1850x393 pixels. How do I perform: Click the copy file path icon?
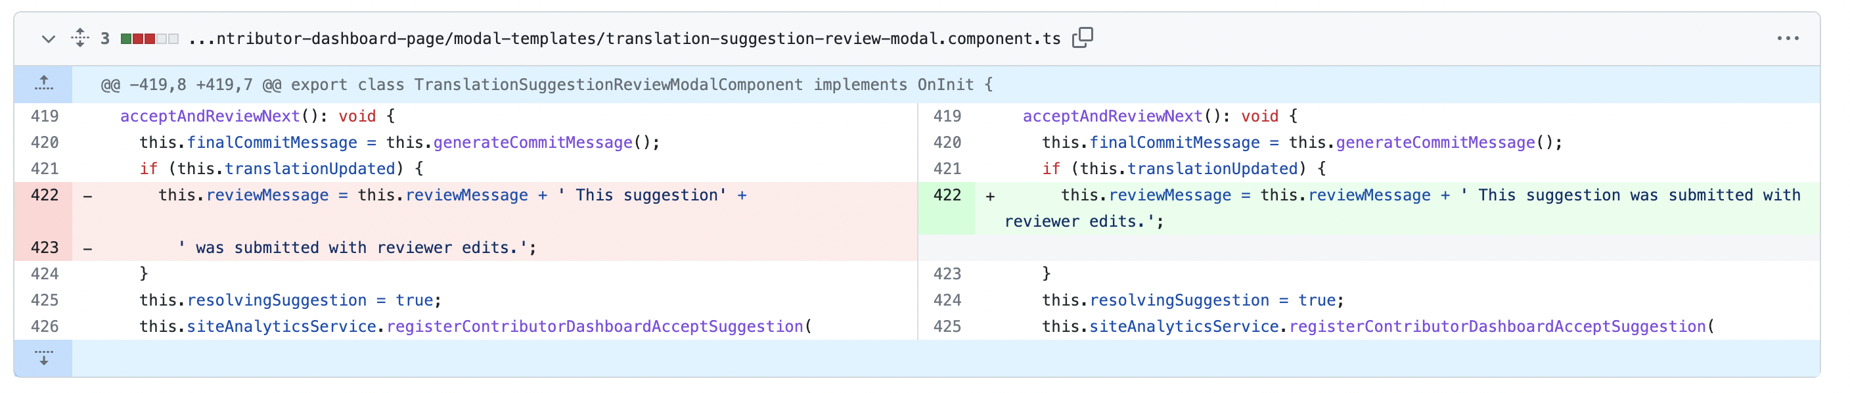coord(1084,37)
